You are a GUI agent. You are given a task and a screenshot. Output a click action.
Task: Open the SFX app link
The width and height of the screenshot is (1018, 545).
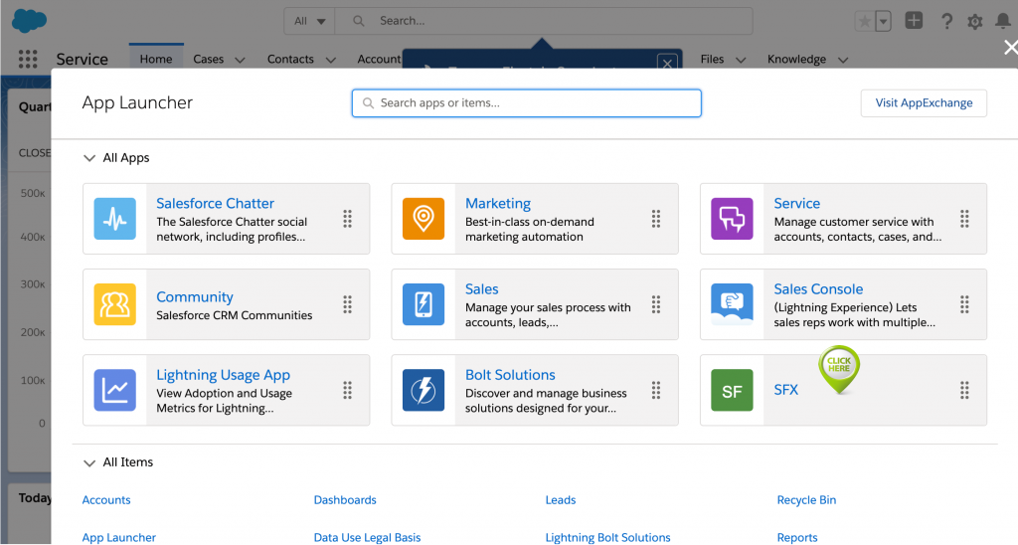tap(785, 390)
